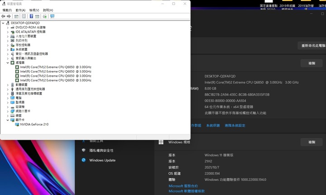The image size is (326, 195).
Task: Click the install date 2021/10/7
Action: click(x=211, y=167)
